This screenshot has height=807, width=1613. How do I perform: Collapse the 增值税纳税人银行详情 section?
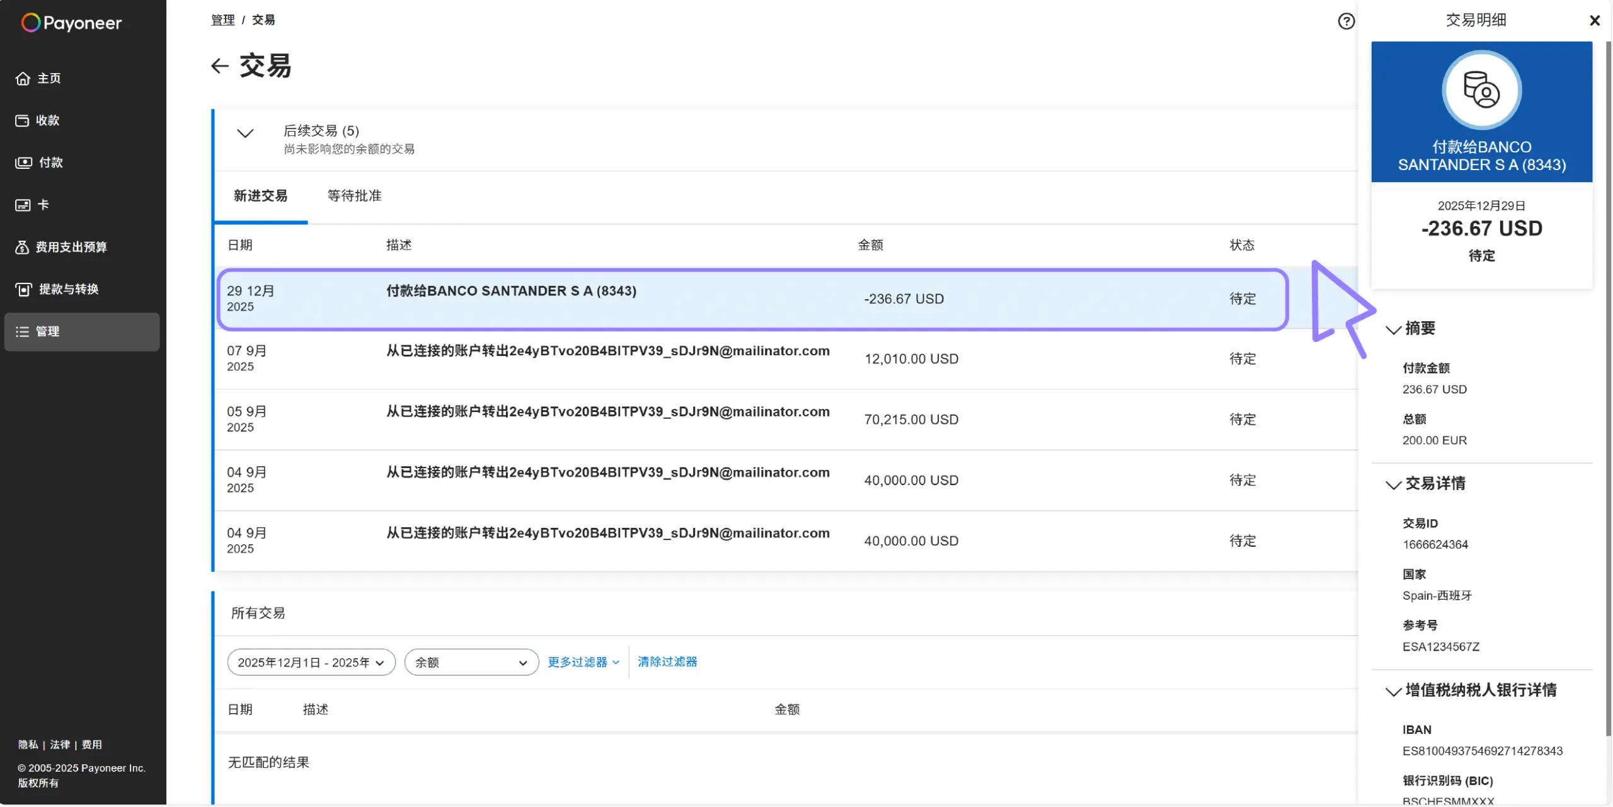1393,691
